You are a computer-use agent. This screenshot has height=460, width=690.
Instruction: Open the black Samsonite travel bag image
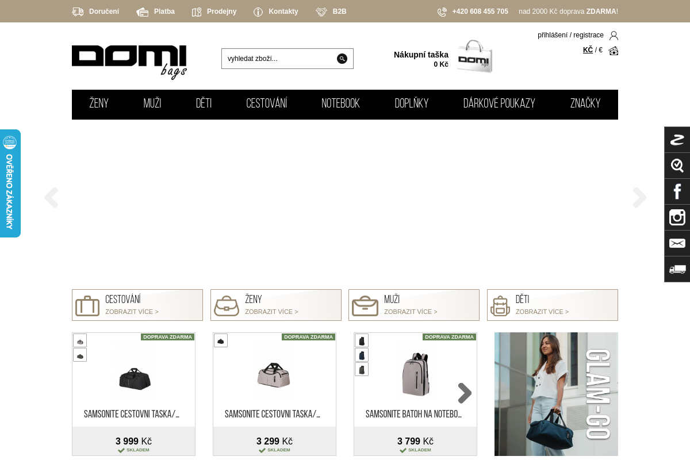[x=135, y=378]
